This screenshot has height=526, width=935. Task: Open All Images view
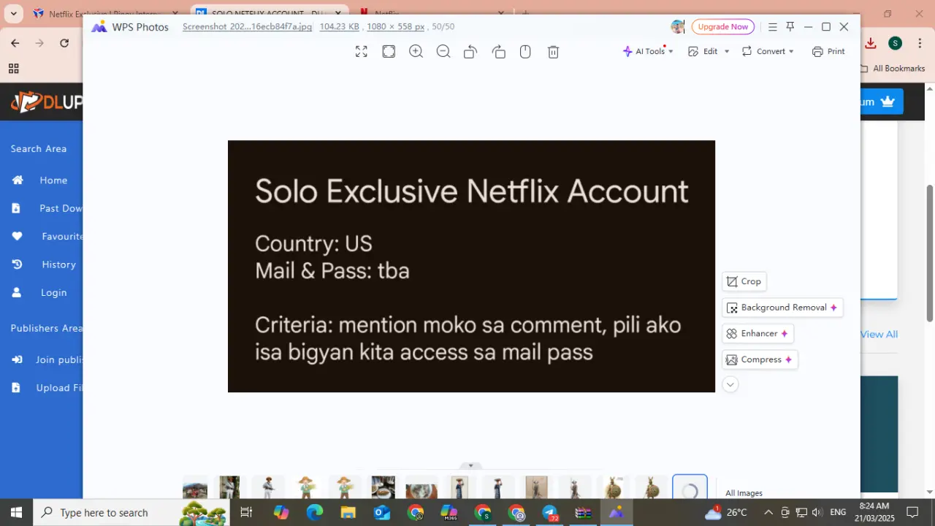point(744,493)
